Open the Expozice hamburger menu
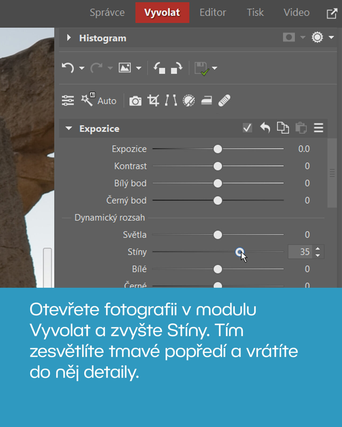 (318, 128)
